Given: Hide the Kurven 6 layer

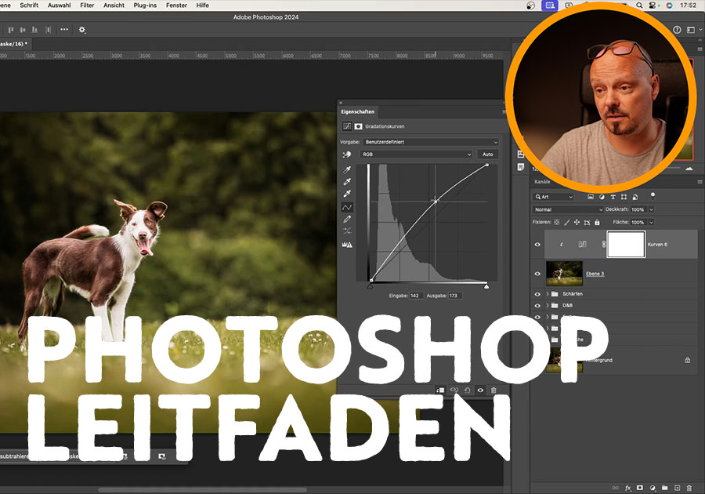Looking at the screenshot, I should pos(537,245).
